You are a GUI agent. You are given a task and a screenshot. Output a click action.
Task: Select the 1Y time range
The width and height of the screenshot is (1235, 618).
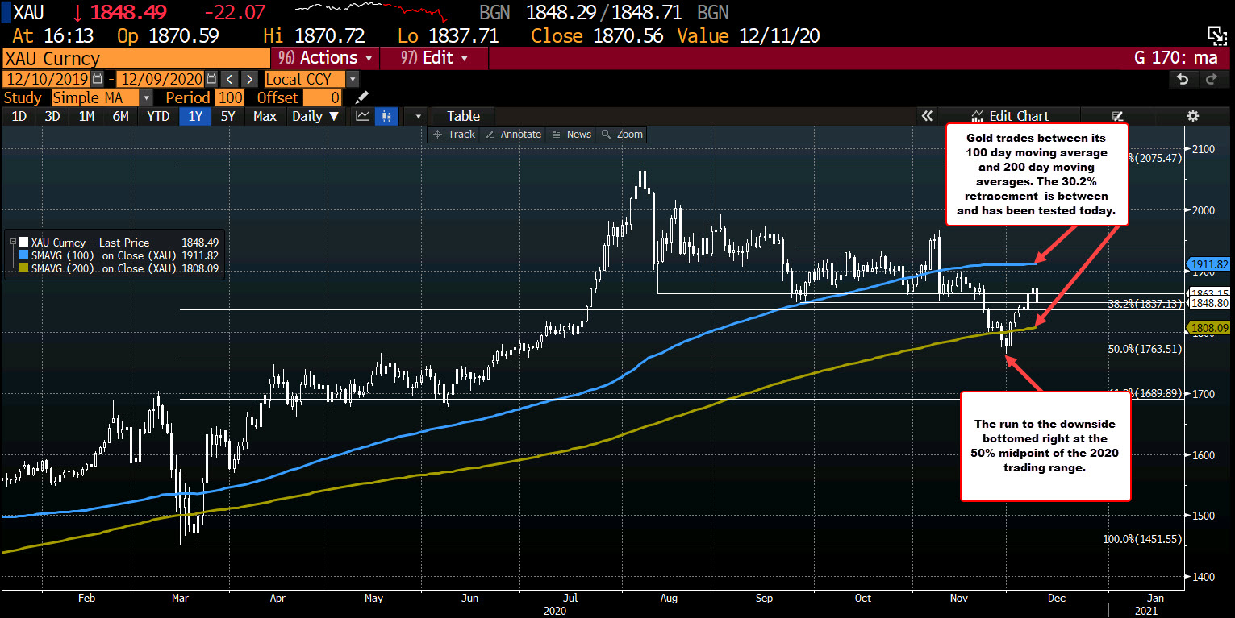[195, 116]
